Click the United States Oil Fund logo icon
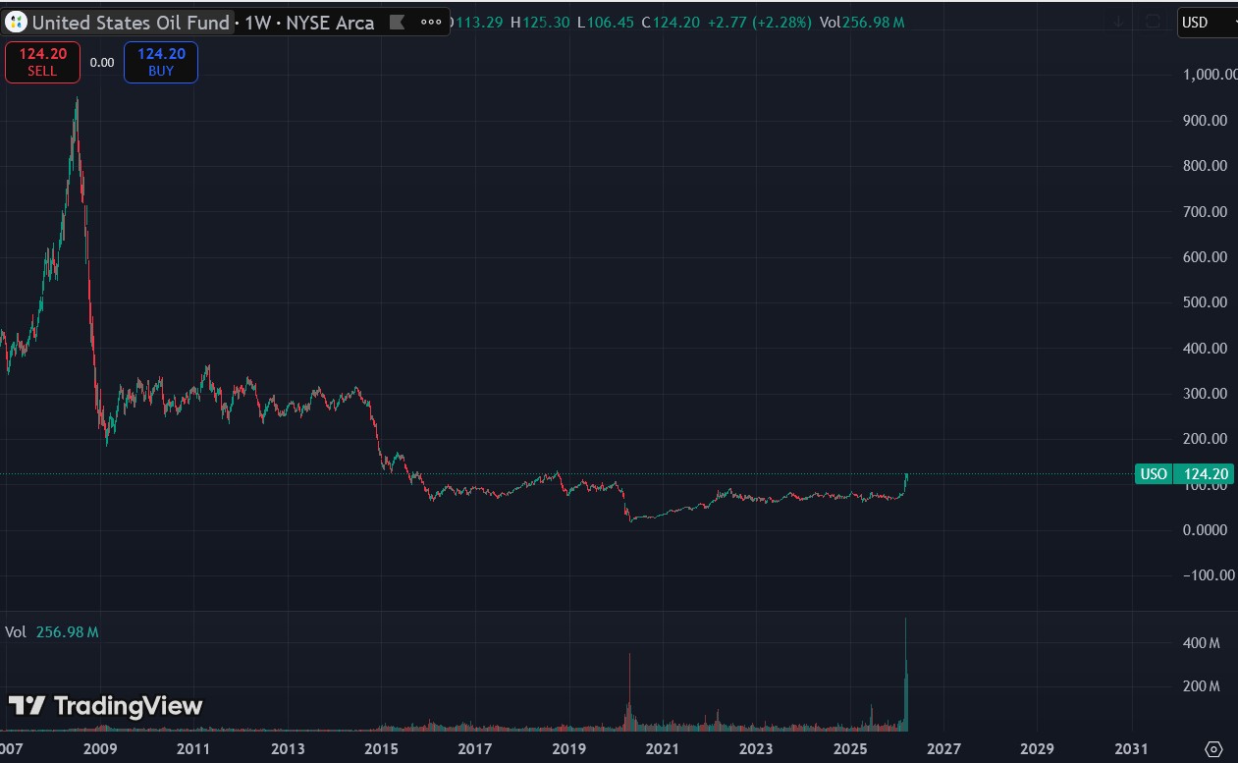 17,23
